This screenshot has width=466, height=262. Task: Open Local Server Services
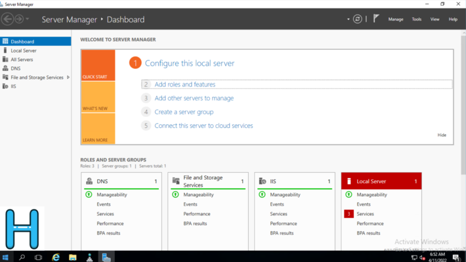pyautogui.click(x=365, y=214)
